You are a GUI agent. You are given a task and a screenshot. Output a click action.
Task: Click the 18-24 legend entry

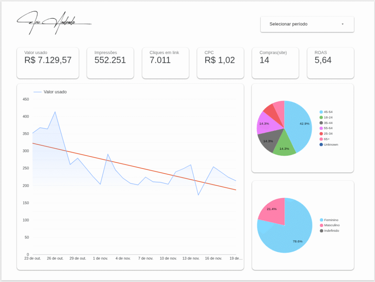point(328,118)
